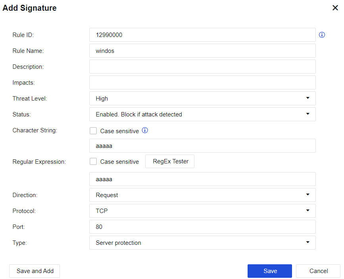The width and height of the screenshot is (344, 279).
Task: Close the Add Signature dialog
Action: pyautogui.click(x=335, y=8)
